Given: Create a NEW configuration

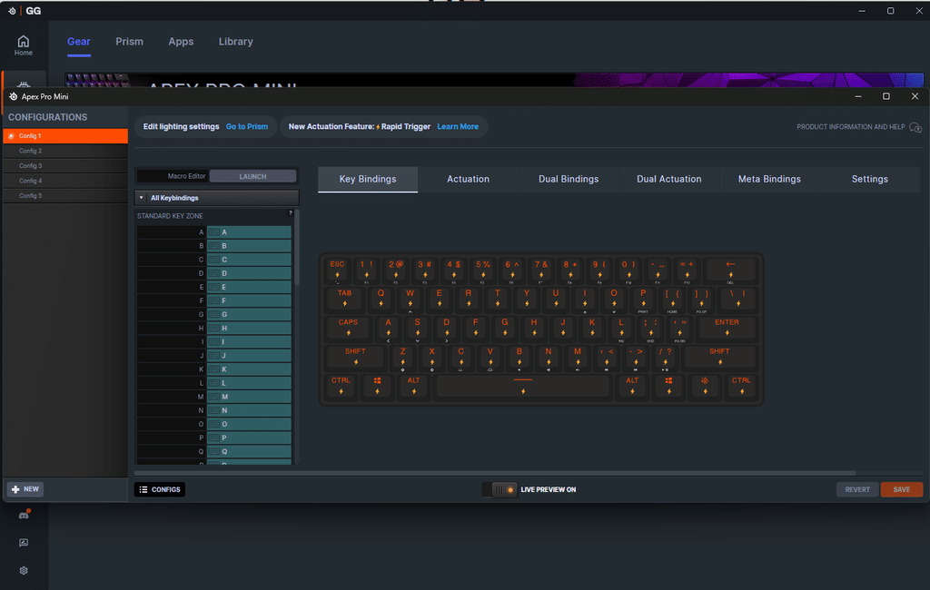Looking at the screenshot, I should 25,489.
